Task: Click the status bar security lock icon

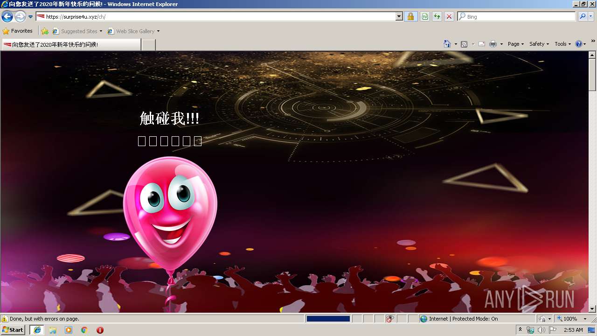Action: tap(543, 319)
